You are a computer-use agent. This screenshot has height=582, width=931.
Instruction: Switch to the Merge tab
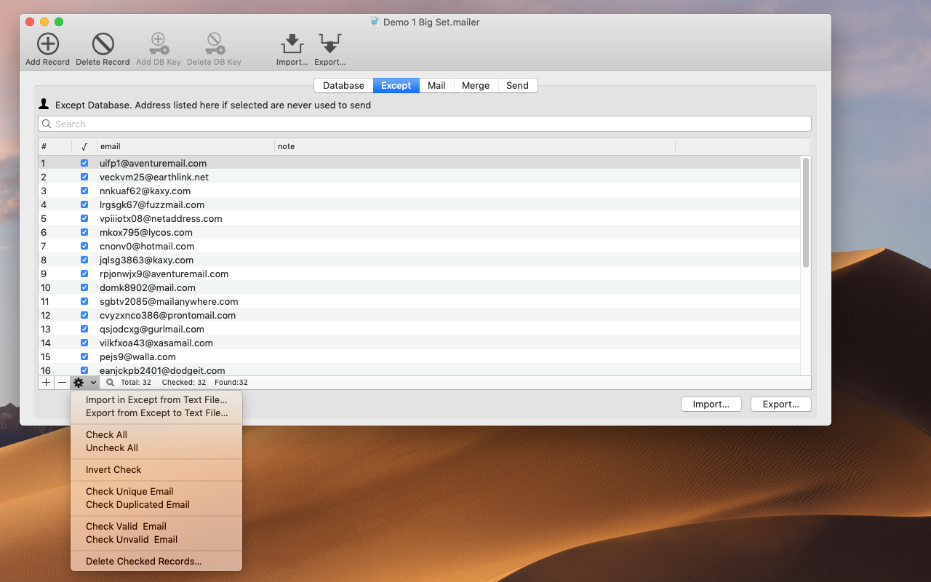[x=476, y=85]
